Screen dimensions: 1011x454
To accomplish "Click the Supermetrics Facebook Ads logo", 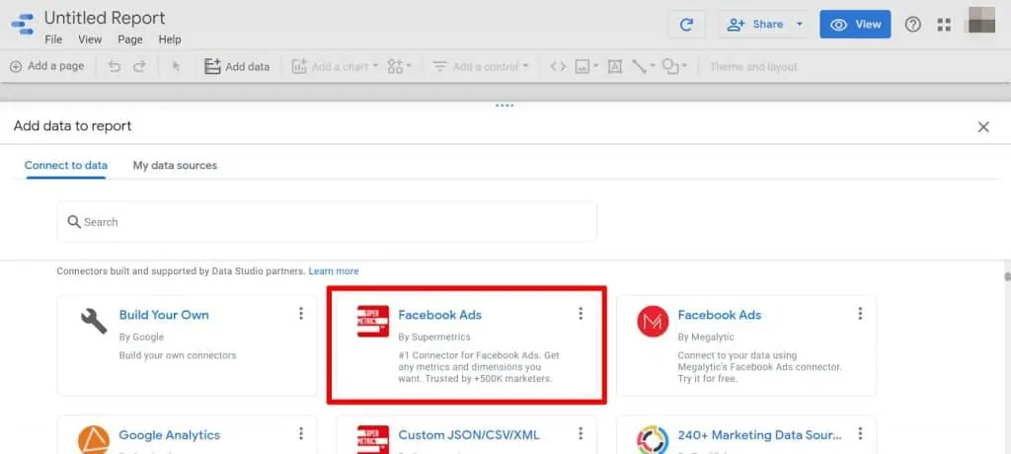I will coord(373,321).
